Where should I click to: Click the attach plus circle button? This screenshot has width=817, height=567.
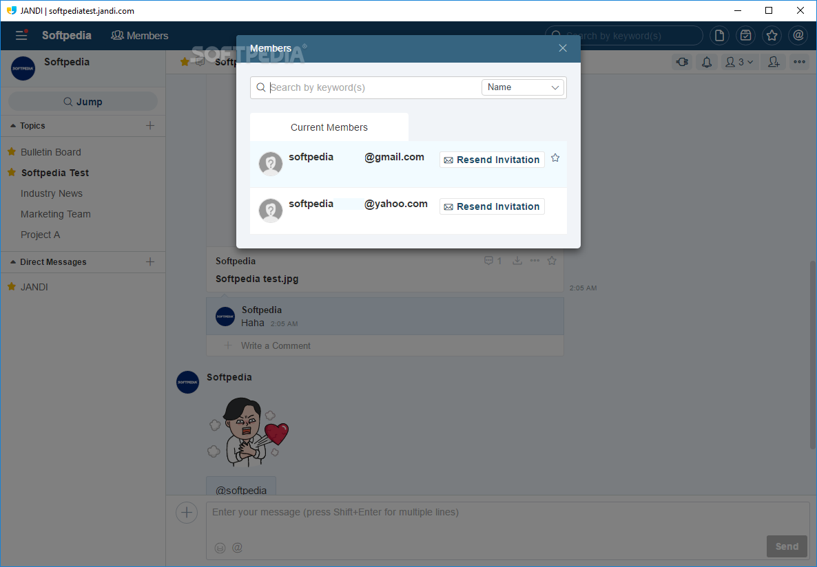click(187, 513)
